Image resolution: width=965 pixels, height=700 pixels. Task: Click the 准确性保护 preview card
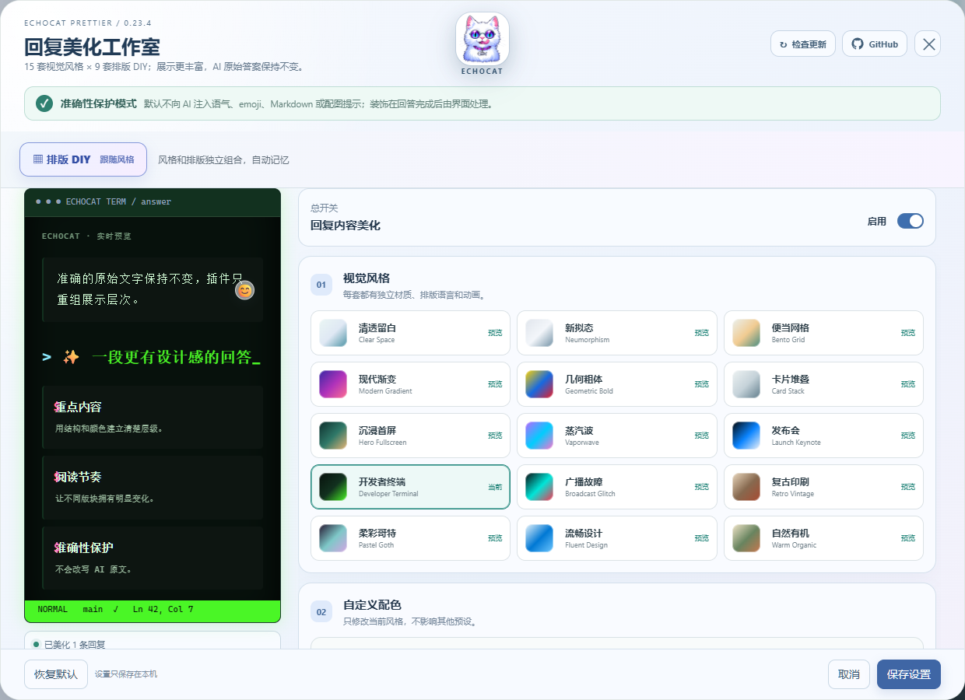(153, 558)
